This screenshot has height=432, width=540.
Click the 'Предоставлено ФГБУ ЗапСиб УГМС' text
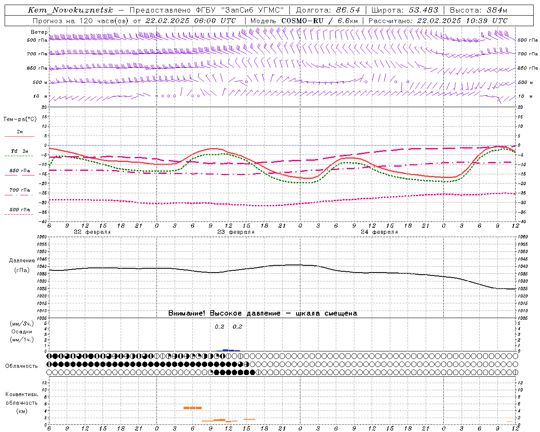click(x=207, y=10)
